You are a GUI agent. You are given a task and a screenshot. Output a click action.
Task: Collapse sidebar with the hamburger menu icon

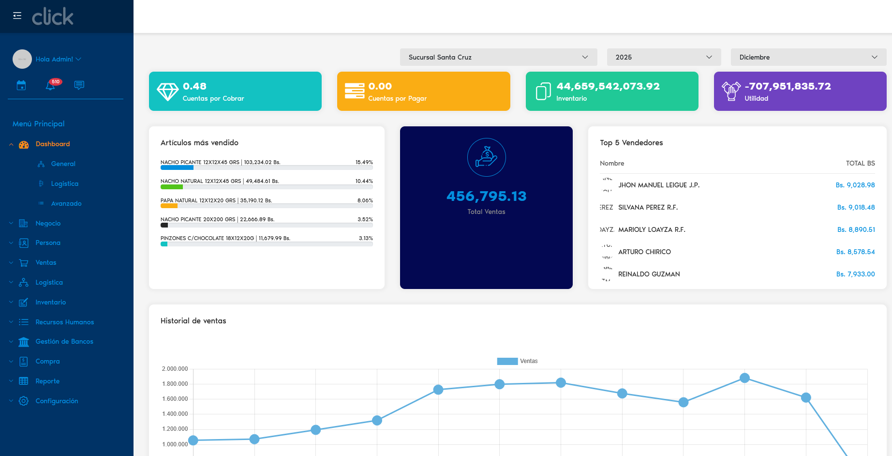(17, 15)
